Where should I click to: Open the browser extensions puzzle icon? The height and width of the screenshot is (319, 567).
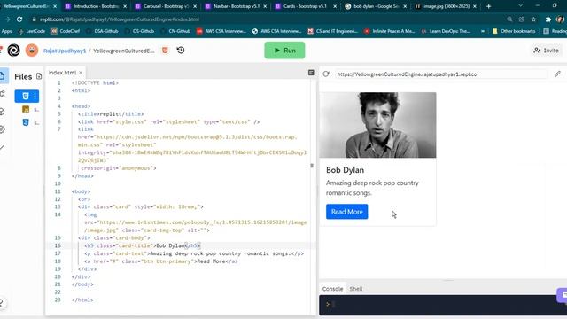(x=548, y=19)
